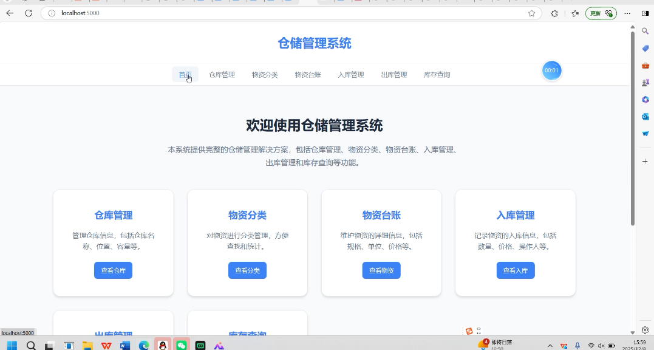Open WPS Office from the taskbar
The image size is (654, 350).
(x=106, y=345)
